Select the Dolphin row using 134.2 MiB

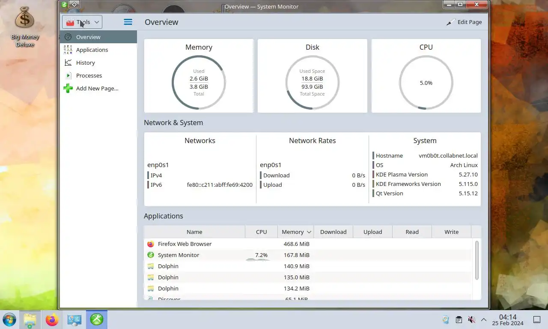pyautogui.click(x=309, y=288)
